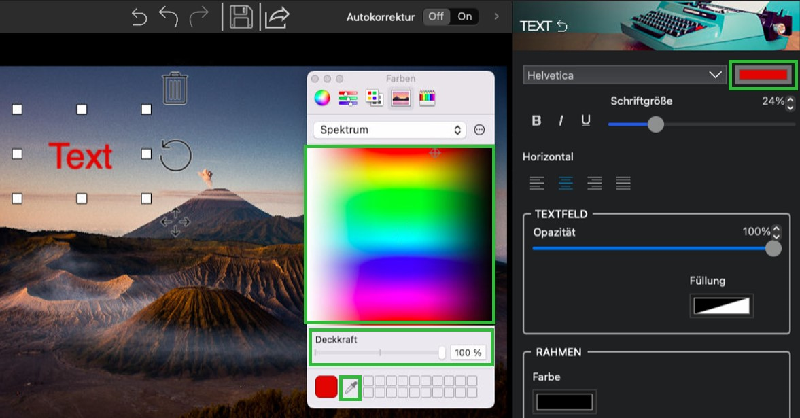This screenshot has width=800, height=418.
Task: Click the revert-to-original arrow icon
Action: (x=139, y=17)
